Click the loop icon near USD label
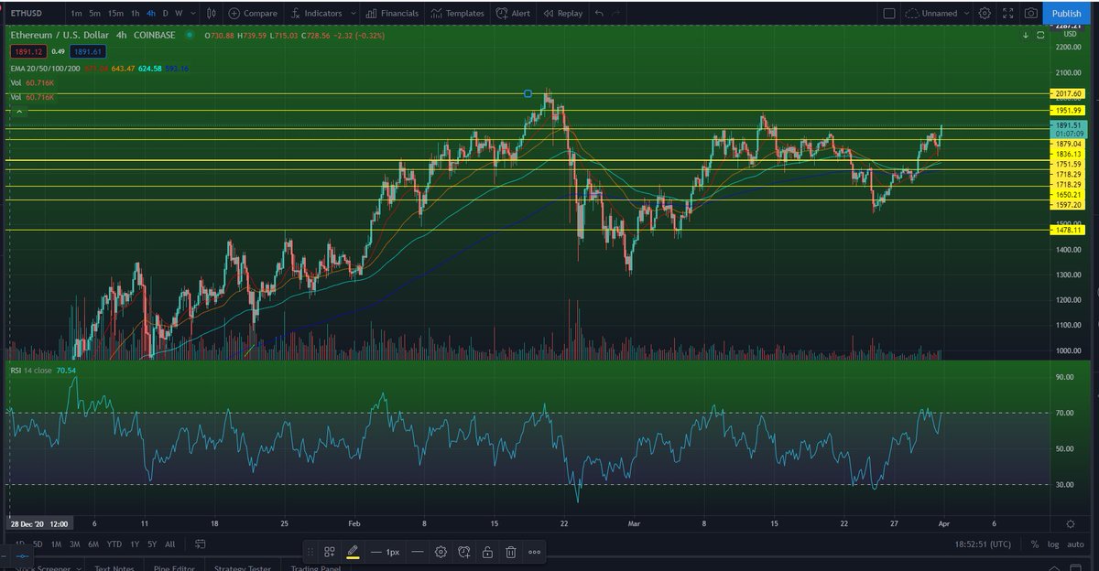This screenshot has height=571, width=1099. pyautogui.click(x=1041, y=36)
